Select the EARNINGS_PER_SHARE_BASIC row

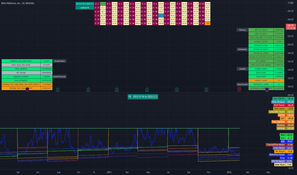pos(27,61)
